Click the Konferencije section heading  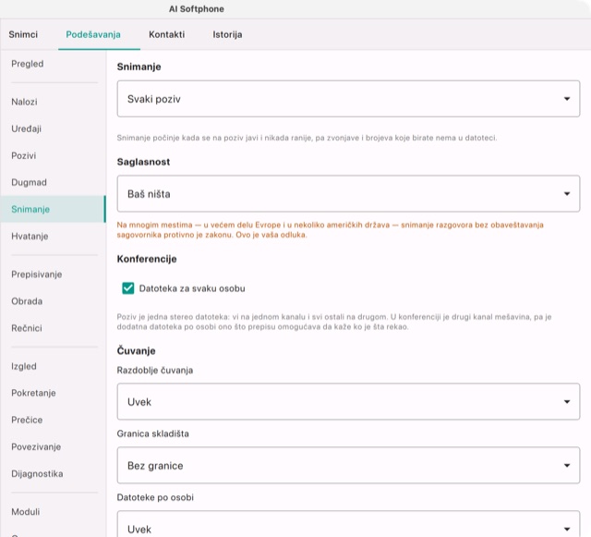tap(147, 259)
